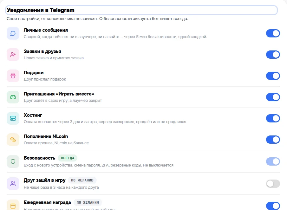Click the locked Безопасность toggle

click(273, 161)
